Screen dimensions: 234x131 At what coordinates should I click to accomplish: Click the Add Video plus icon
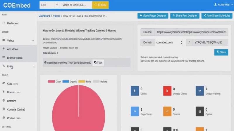coord(4,49)
